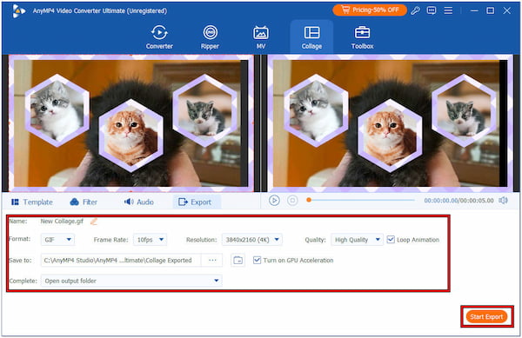Image resolution: width=522 pixels, height=338 pixels.
Task: Mute the preview volume icon
Action: pyautogui.click(x=503, y=201)
